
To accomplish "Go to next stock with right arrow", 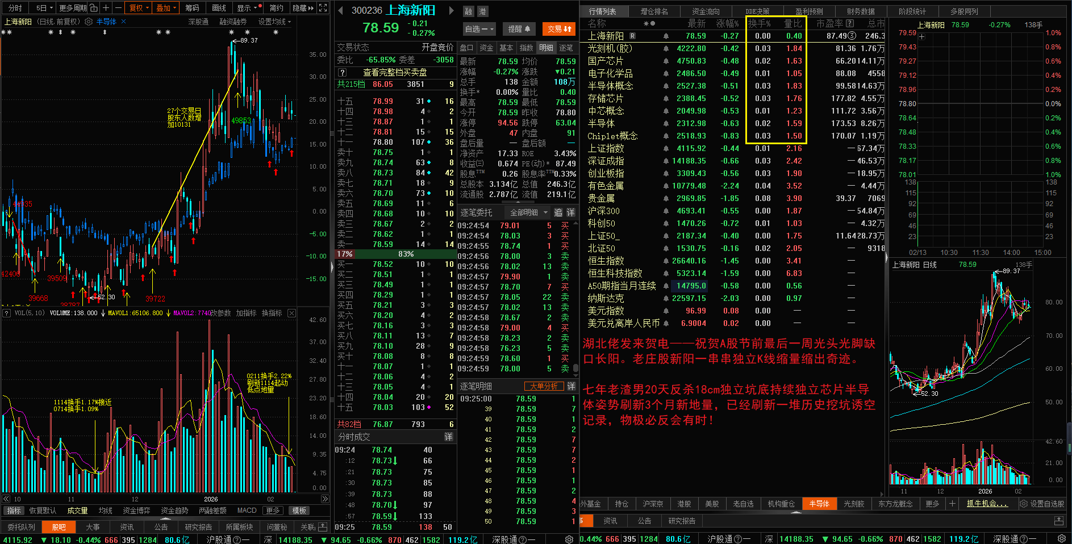I will 452,10.
